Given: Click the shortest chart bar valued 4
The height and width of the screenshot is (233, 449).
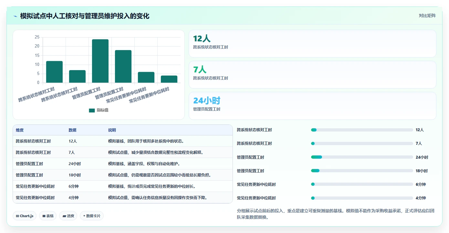Looking at the screenshot, I should (169, 79).
